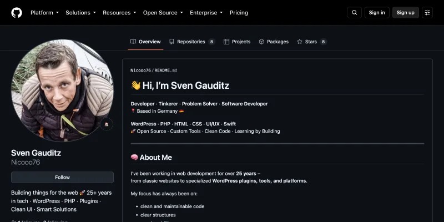Click the Overview book icon
The width and height of the screenshot is (444, 222).
(133, 42)
